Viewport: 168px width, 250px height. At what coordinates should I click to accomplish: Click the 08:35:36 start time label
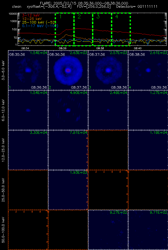tap(17, 55)
